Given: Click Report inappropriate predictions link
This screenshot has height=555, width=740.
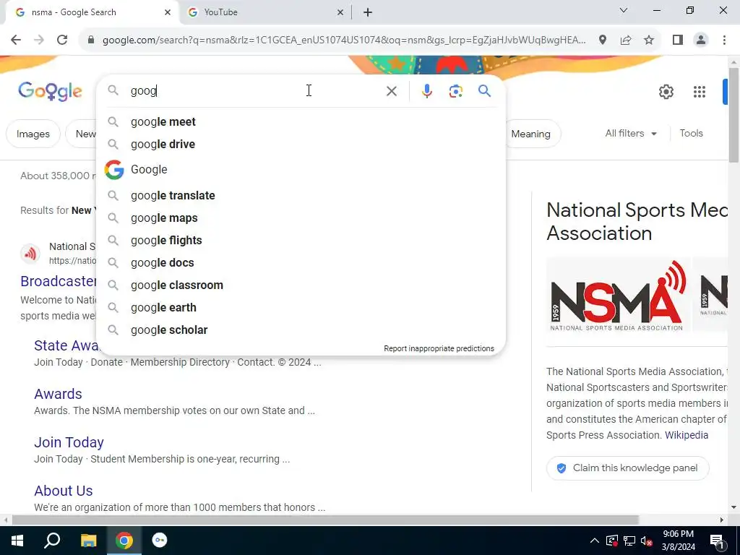Looking at the screenshot, I should (x=439, y=348).
